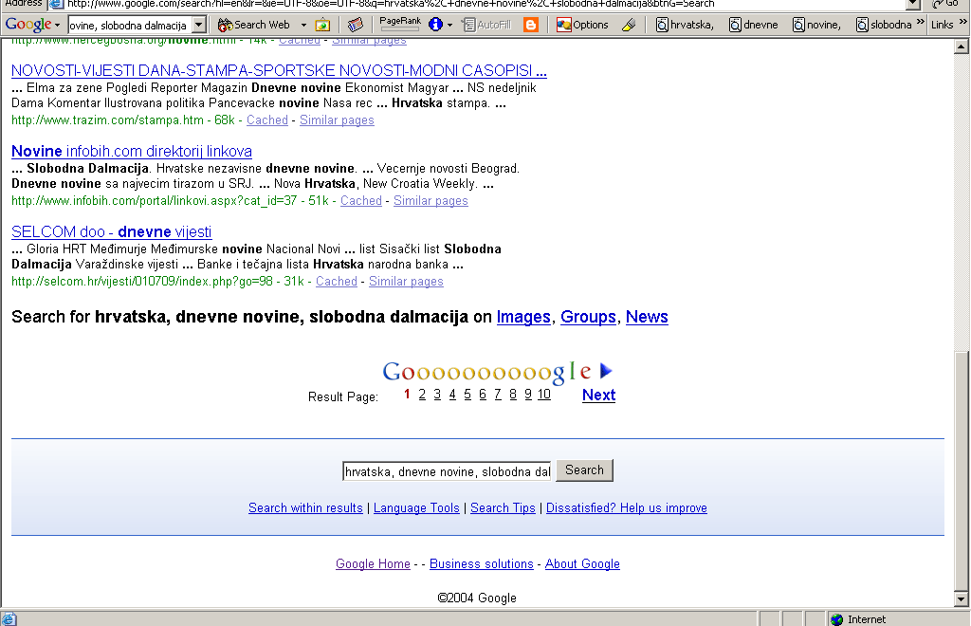Expand the Search Web options arrow
The height and width of the screenshot is (626, 971).
click(303, 25)
